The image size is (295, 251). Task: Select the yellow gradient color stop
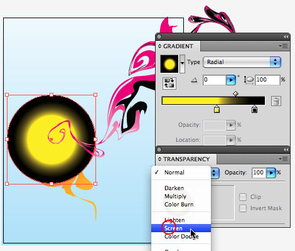click(217, 109)
